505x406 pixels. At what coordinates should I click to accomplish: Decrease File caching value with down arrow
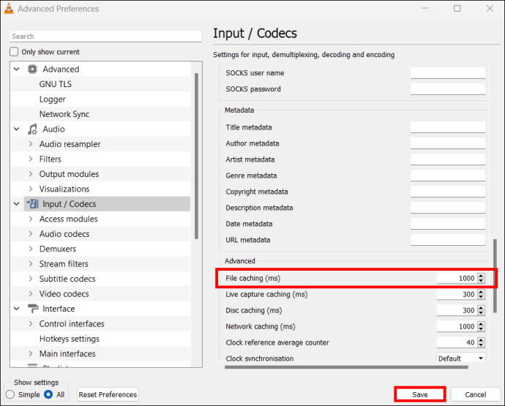[481, 280]
